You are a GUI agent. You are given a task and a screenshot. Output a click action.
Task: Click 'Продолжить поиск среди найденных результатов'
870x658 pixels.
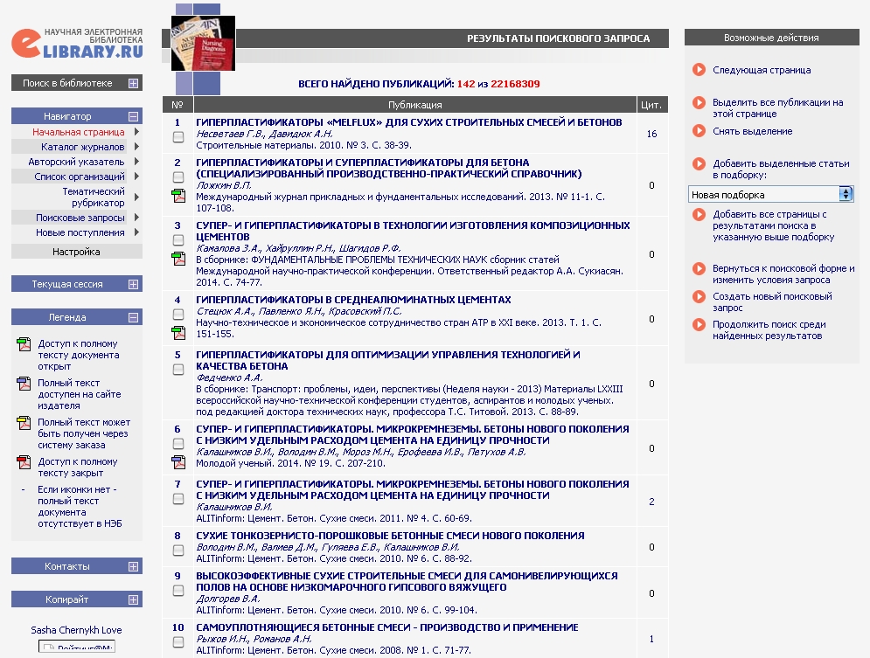(768, 329)
